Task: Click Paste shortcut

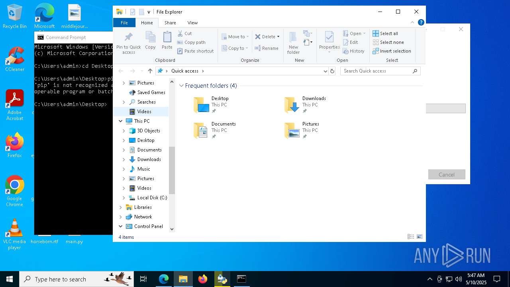Action: tap(196, 51)
